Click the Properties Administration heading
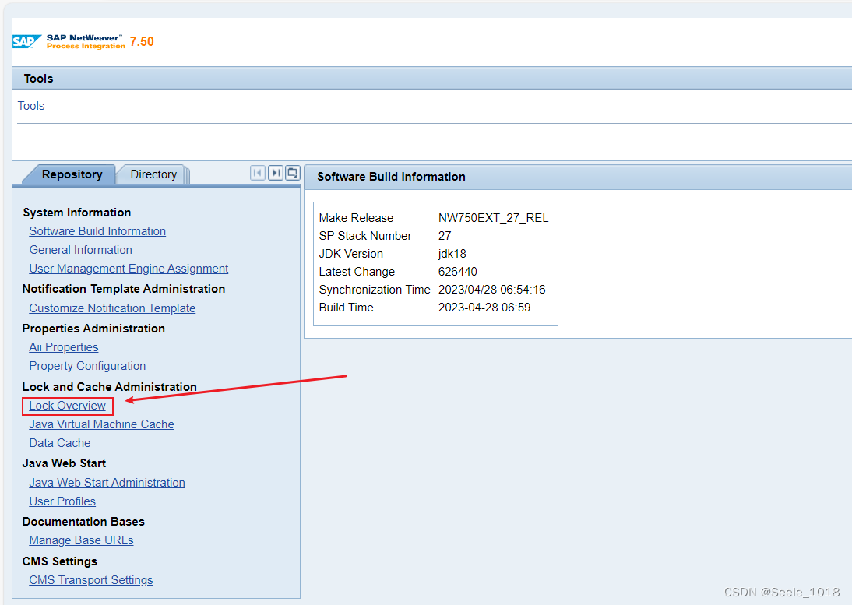Screen dimensions: 852x605 click(x=93, y=329)
